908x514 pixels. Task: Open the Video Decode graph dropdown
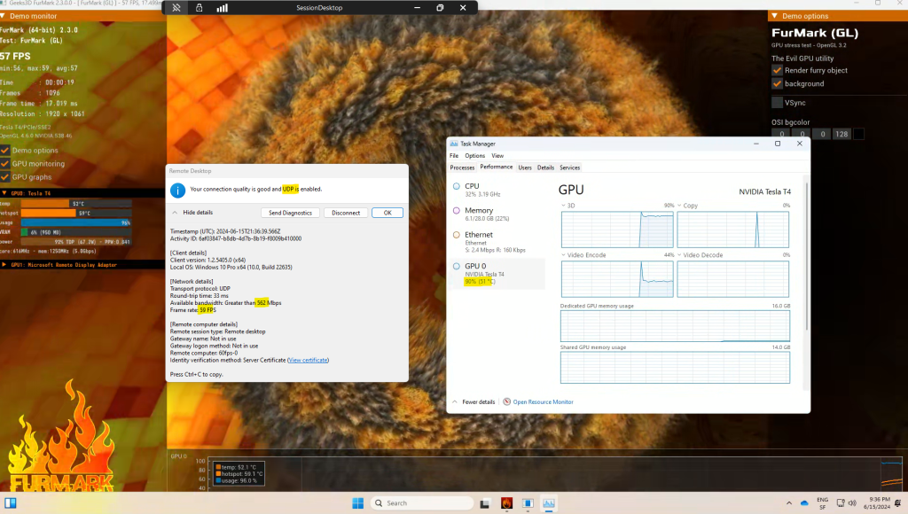coord(680,254)
